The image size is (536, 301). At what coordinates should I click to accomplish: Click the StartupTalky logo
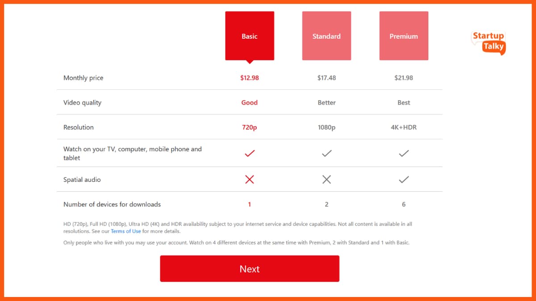[x=489, y=42]
